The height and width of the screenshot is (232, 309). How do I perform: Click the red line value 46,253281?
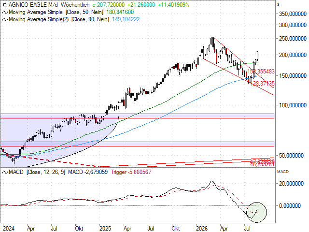click(x=262, y=164)
